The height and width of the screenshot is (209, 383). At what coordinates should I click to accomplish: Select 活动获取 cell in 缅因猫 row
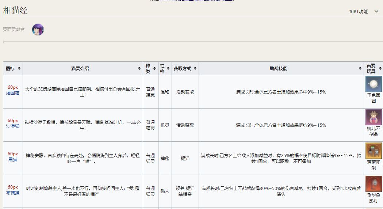pos(185,92)
